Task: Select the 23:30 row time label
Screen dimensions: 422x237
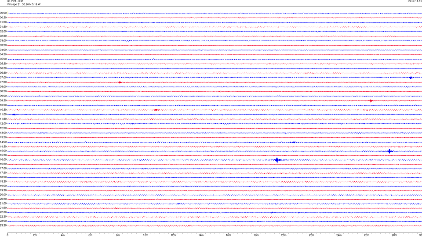Action: click(x=3, y=226)
